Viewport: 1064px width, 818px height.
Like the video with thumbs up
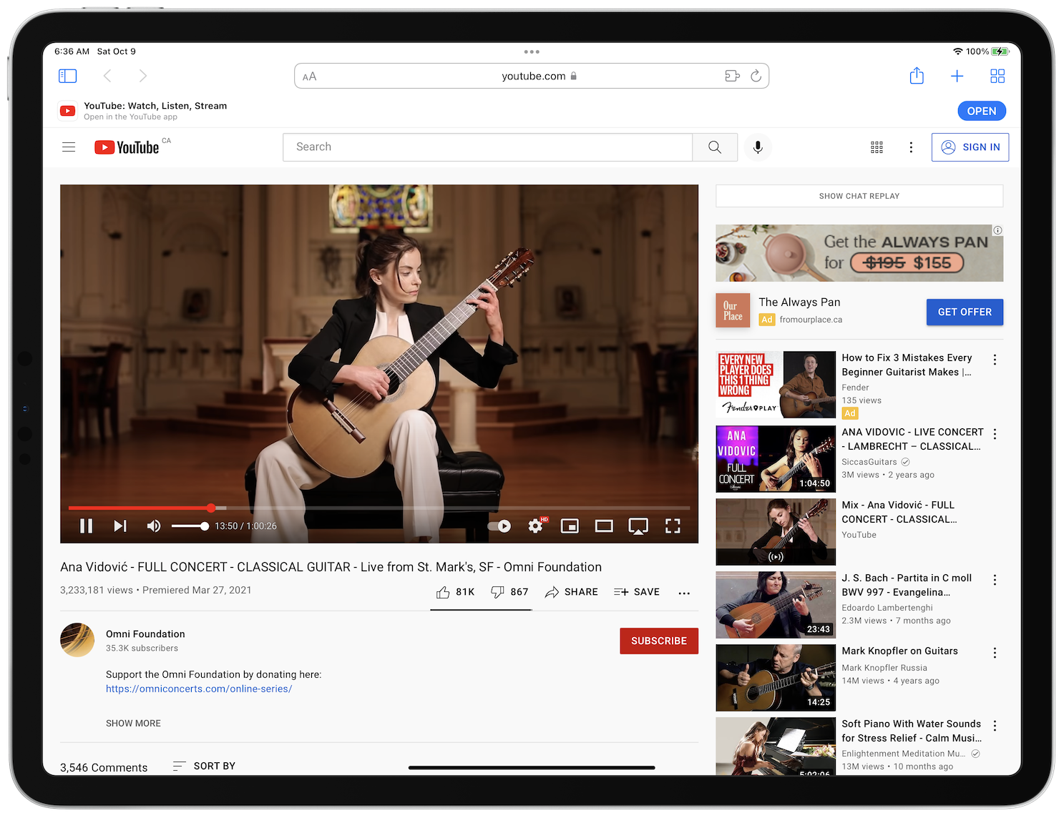444,592
